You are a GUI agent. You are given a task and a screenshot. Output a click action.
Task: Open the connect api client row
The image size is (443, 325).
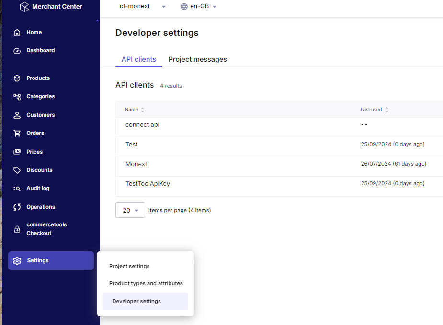[279, 127]
